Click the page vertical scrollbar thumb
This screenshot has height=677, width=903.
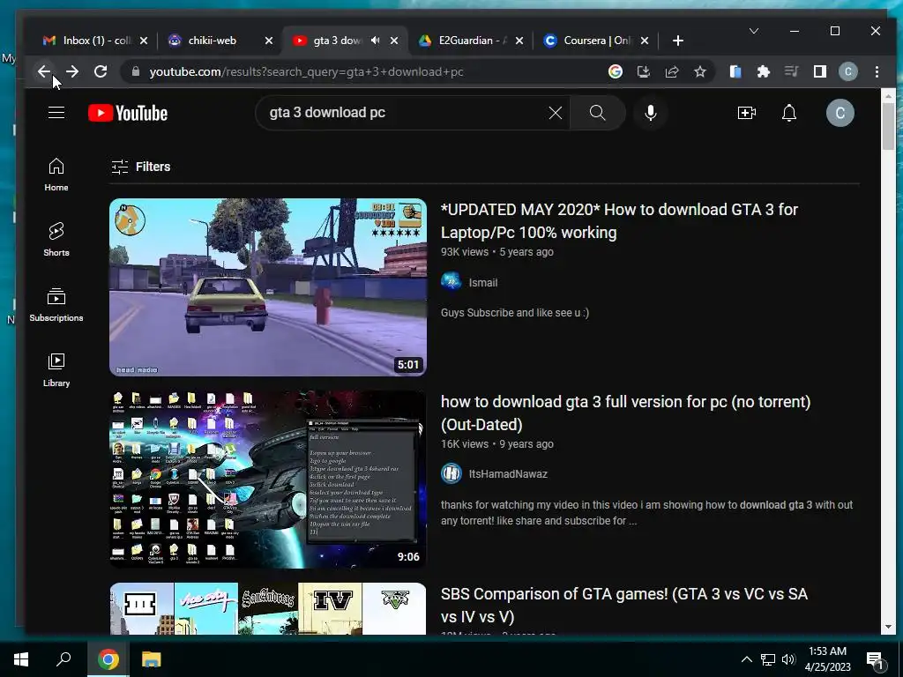coord(887,125)
